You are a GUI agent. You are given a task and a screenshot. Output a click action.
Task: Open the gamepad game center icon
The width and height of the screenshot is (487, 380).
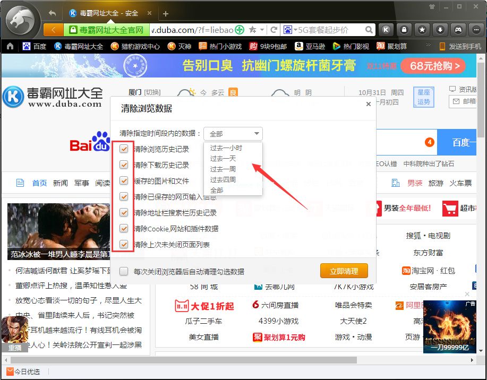tap(458, 30)
